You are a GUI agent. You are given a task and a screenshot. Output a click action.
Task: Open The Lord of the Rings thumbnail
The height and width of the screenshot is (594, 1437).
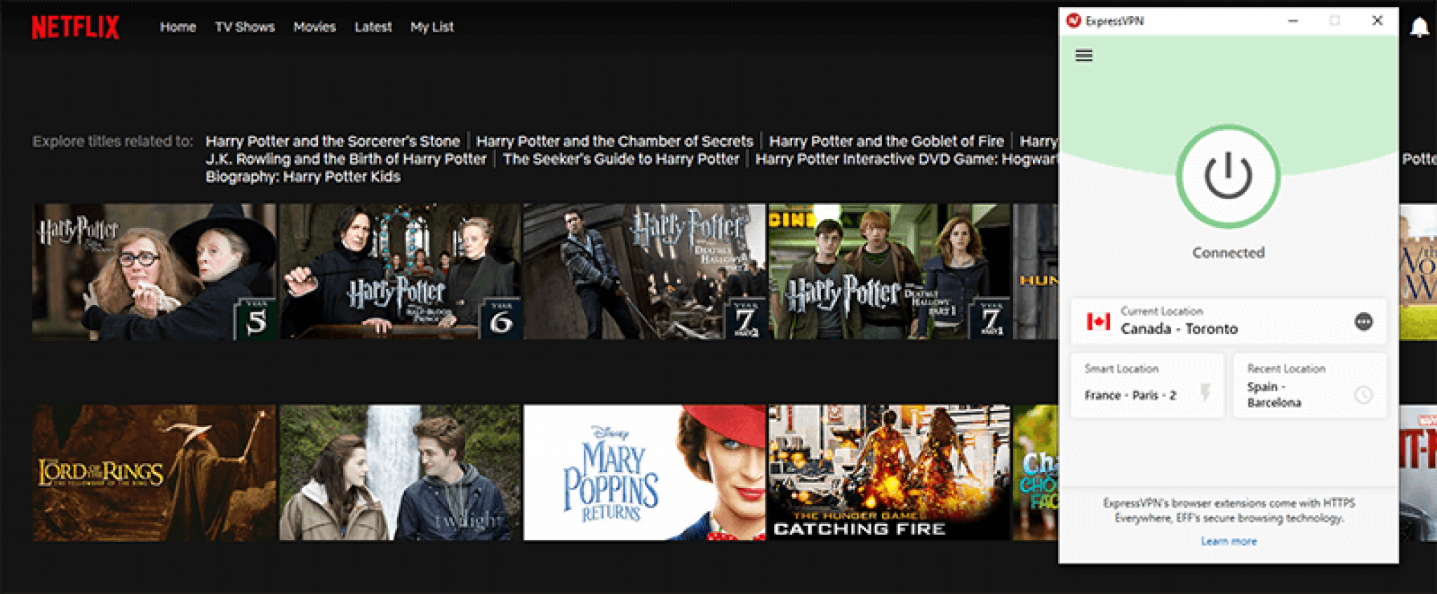pos(154,473)
